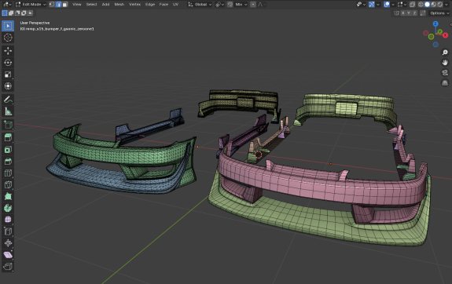Open the UV menu
Screen dimensions: 452x284
pos(175,5)
